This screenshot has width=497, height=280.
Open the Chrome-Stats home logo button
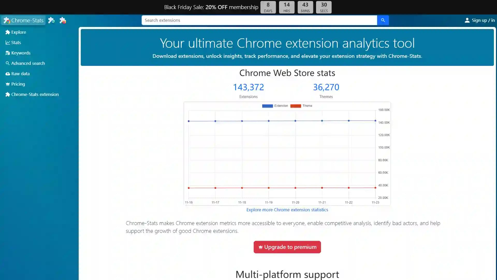(23, 20)
